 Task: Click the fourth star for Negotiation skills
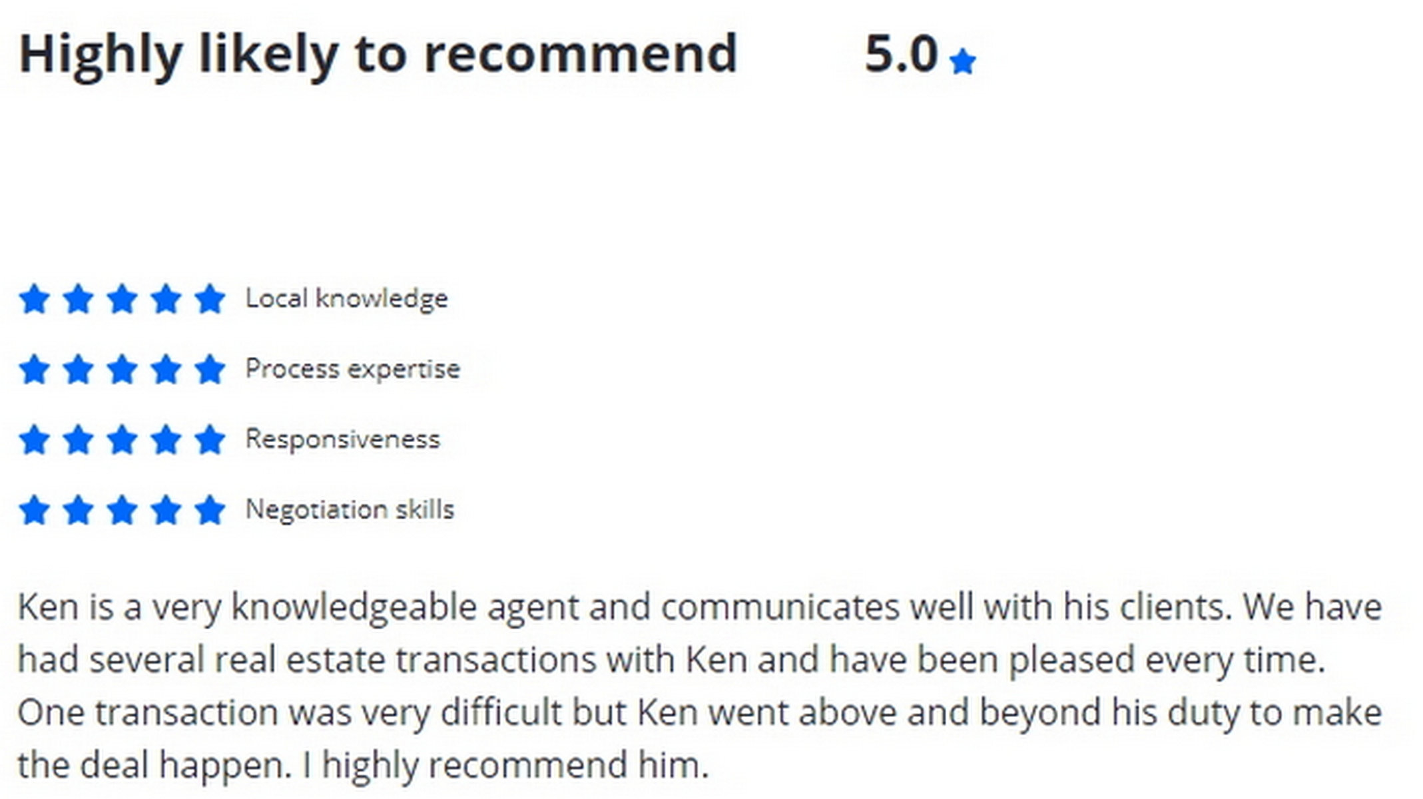click(166, 511)
